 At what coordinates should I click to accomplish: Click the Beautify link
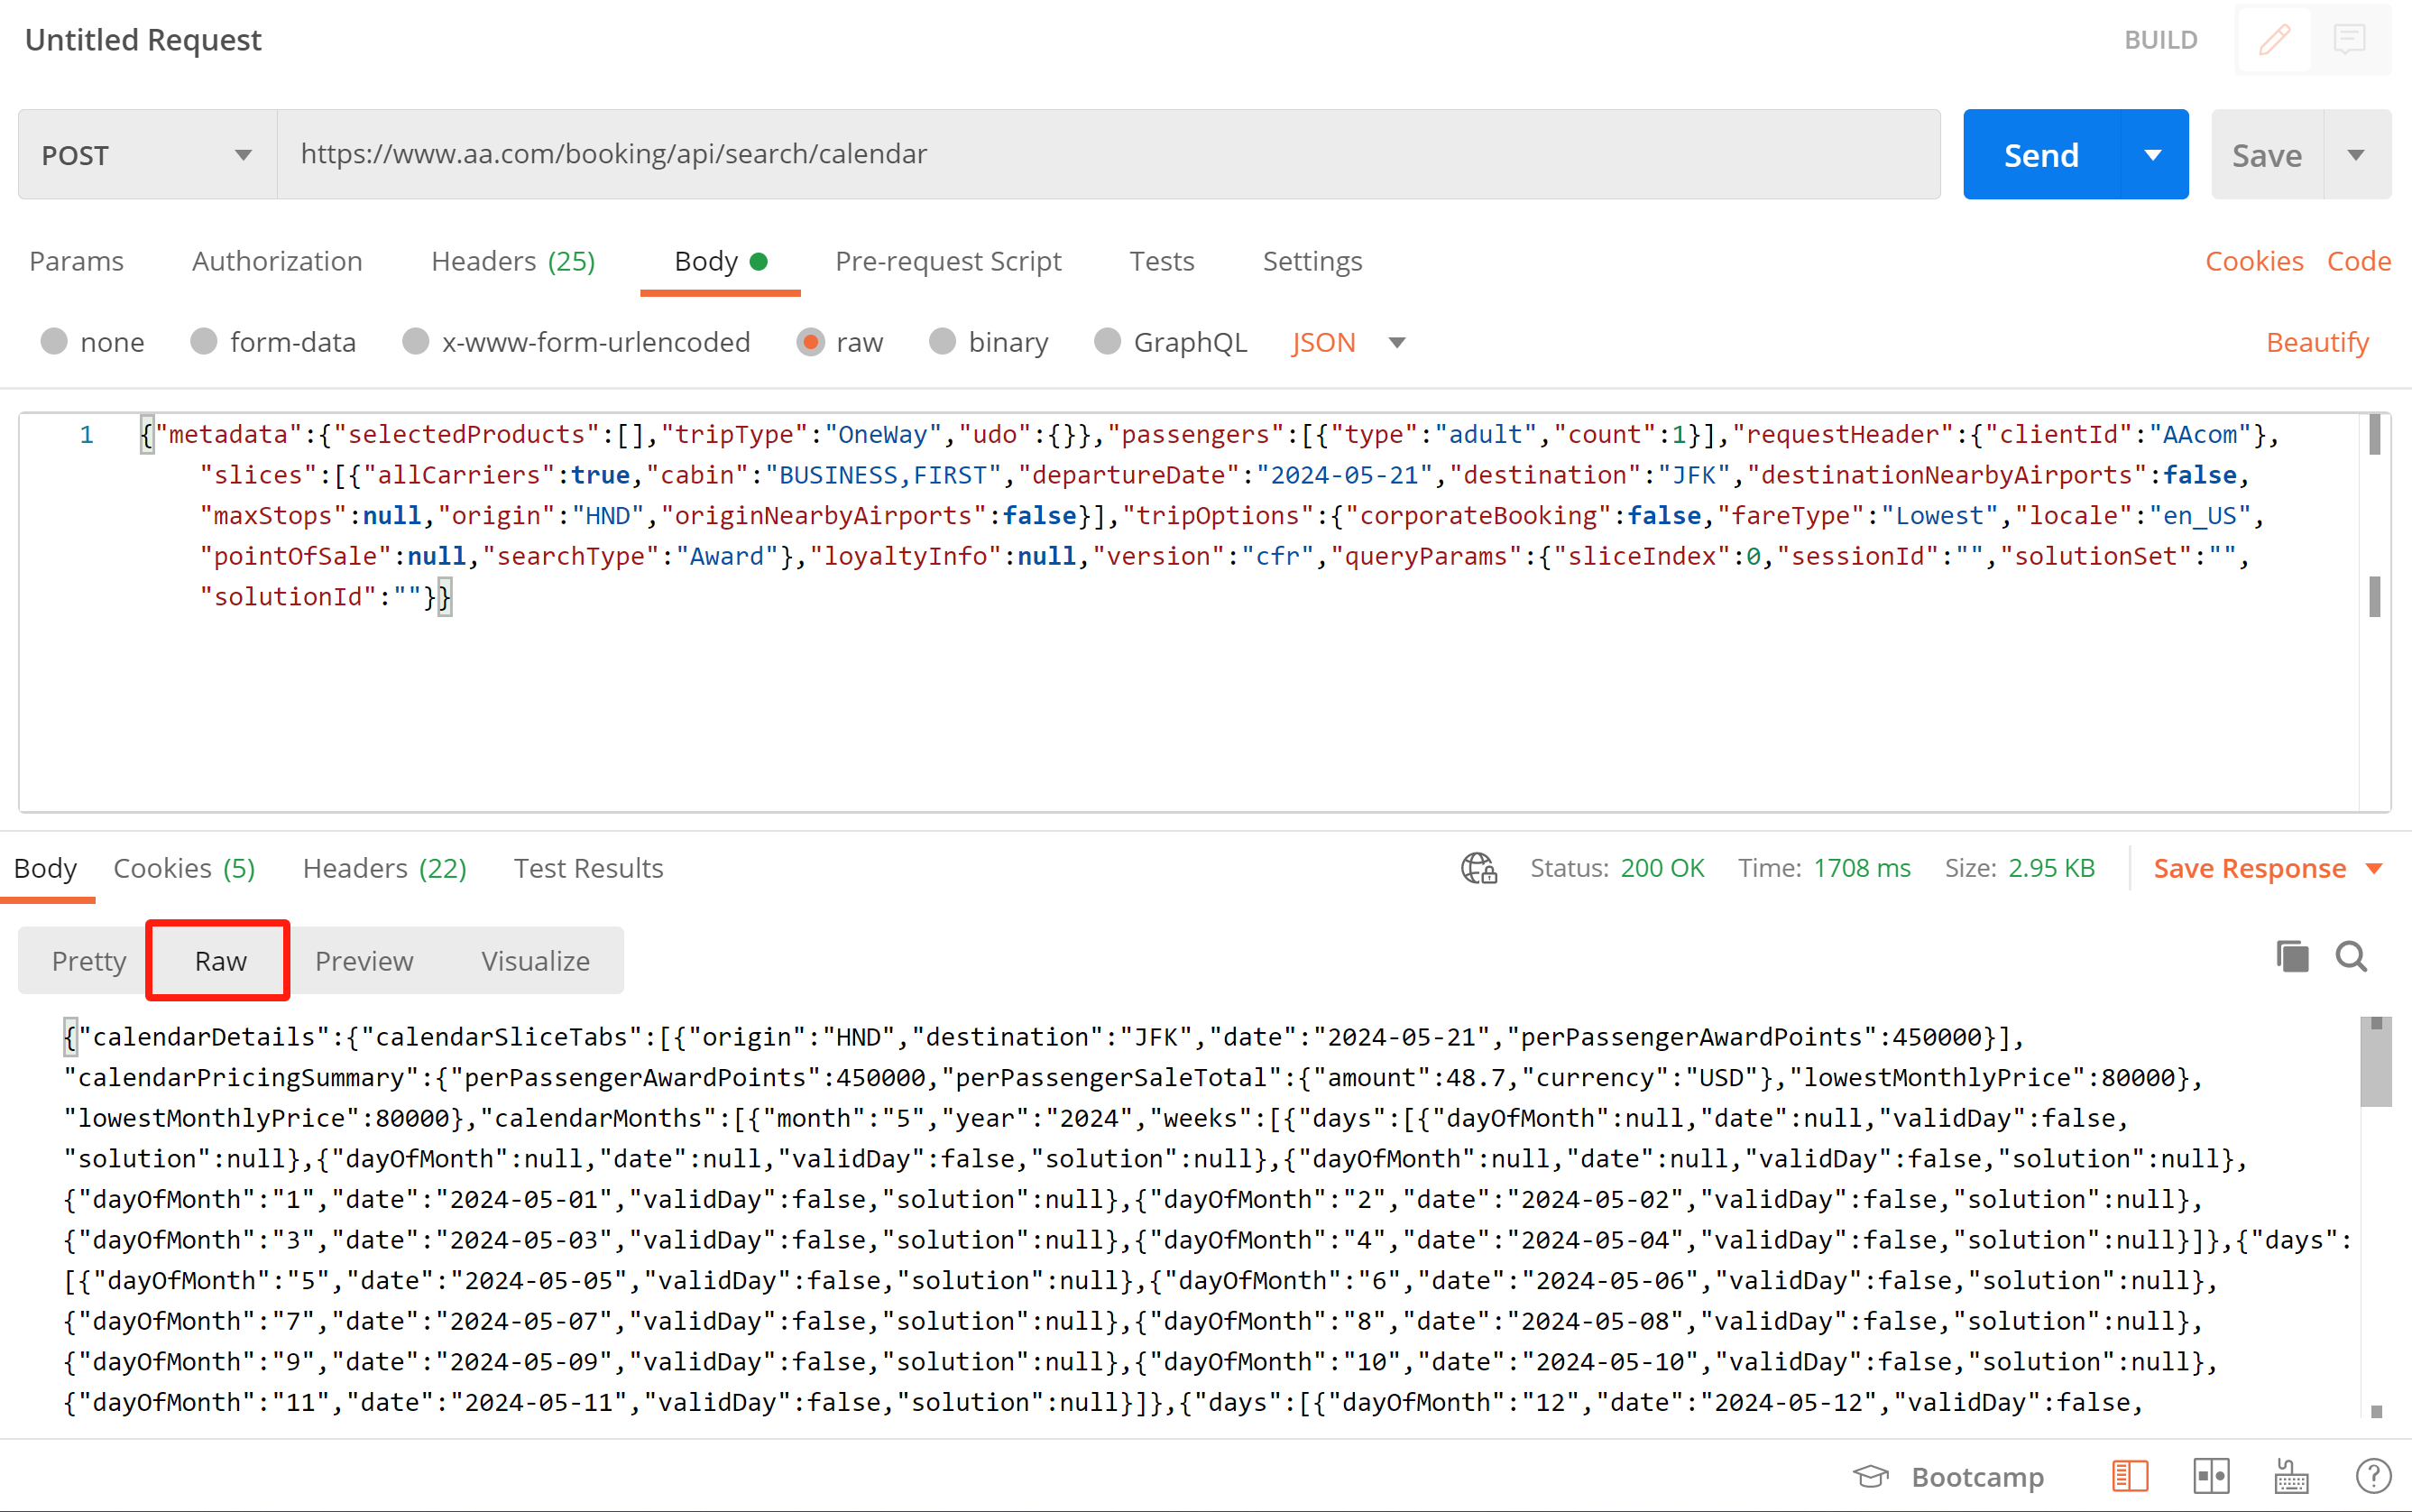click(2317, 342)
